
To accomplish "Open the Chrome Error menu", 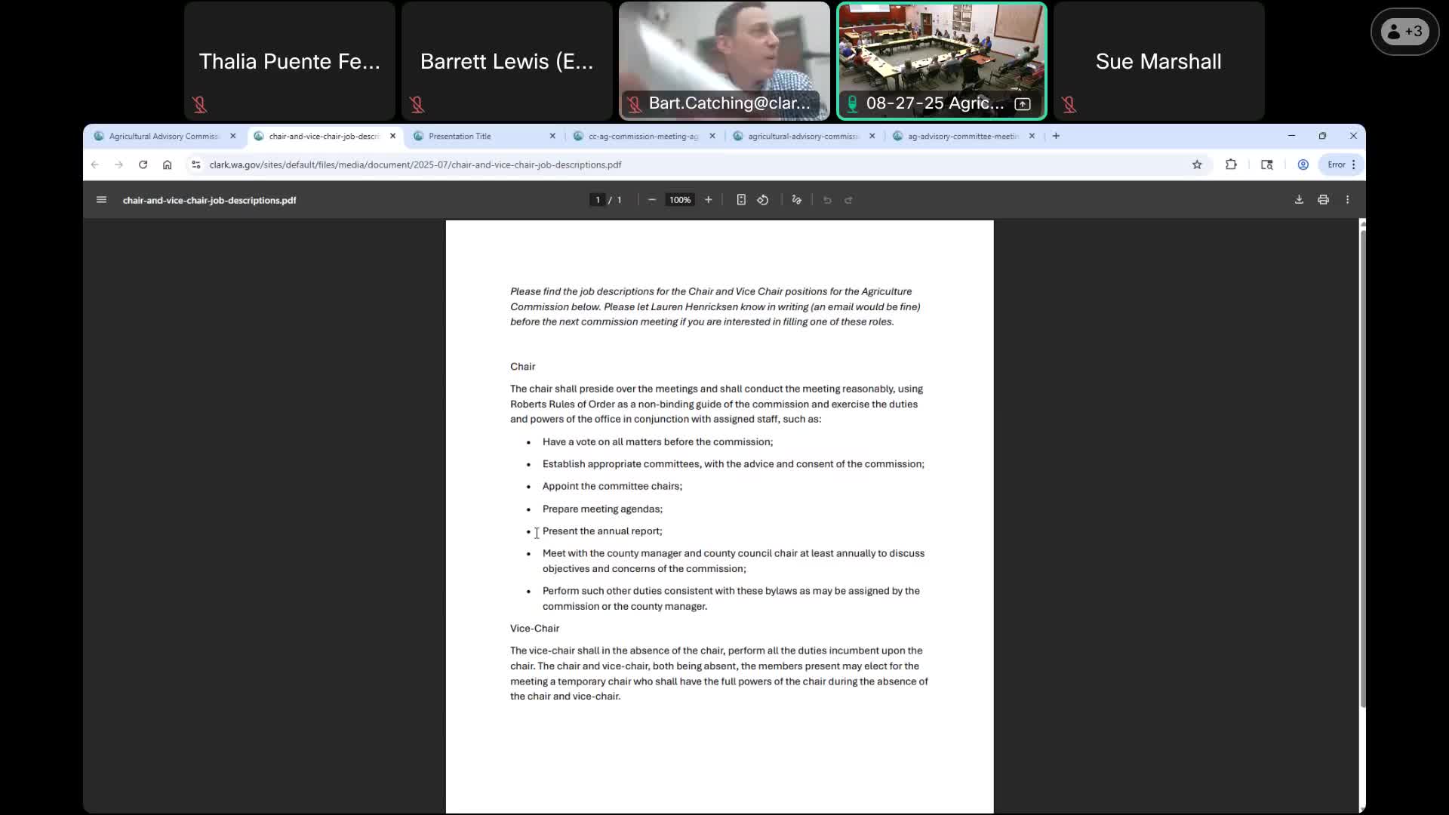I will pyautogui.click(x=1341, y=165).
